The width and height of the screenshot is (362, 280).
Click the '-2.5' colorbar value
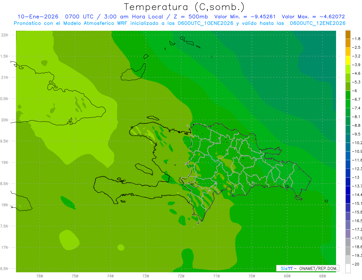coord(357,47)
